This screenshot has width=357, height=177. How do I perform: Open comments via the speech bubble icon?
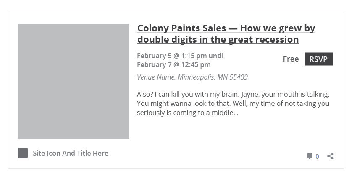pyautogui.click(x=310, y=156)
